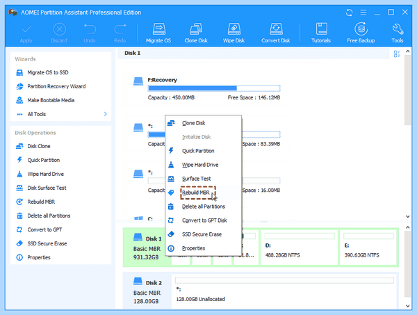
Task: Click Disk Clone in Disk Operations
Action: point(33,146)
